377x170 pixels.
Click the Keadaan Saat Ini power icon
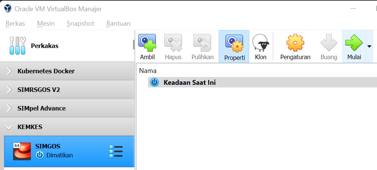154,82
